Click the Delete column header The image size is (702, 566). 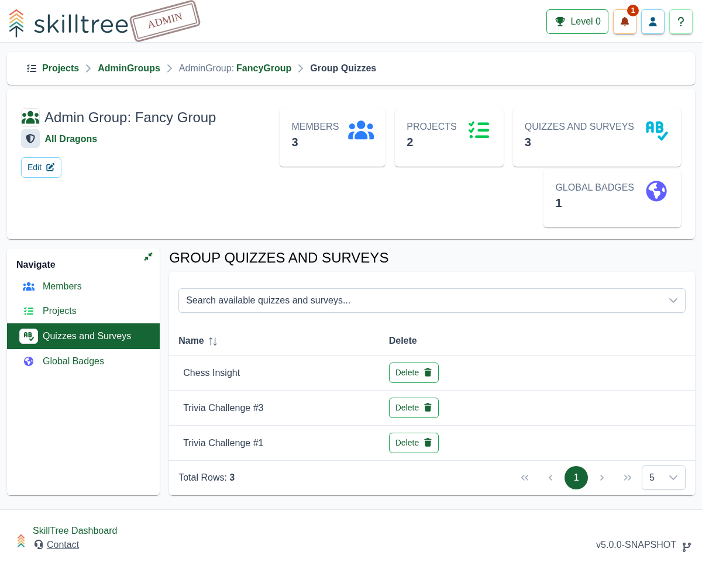(x=403, y=341)
